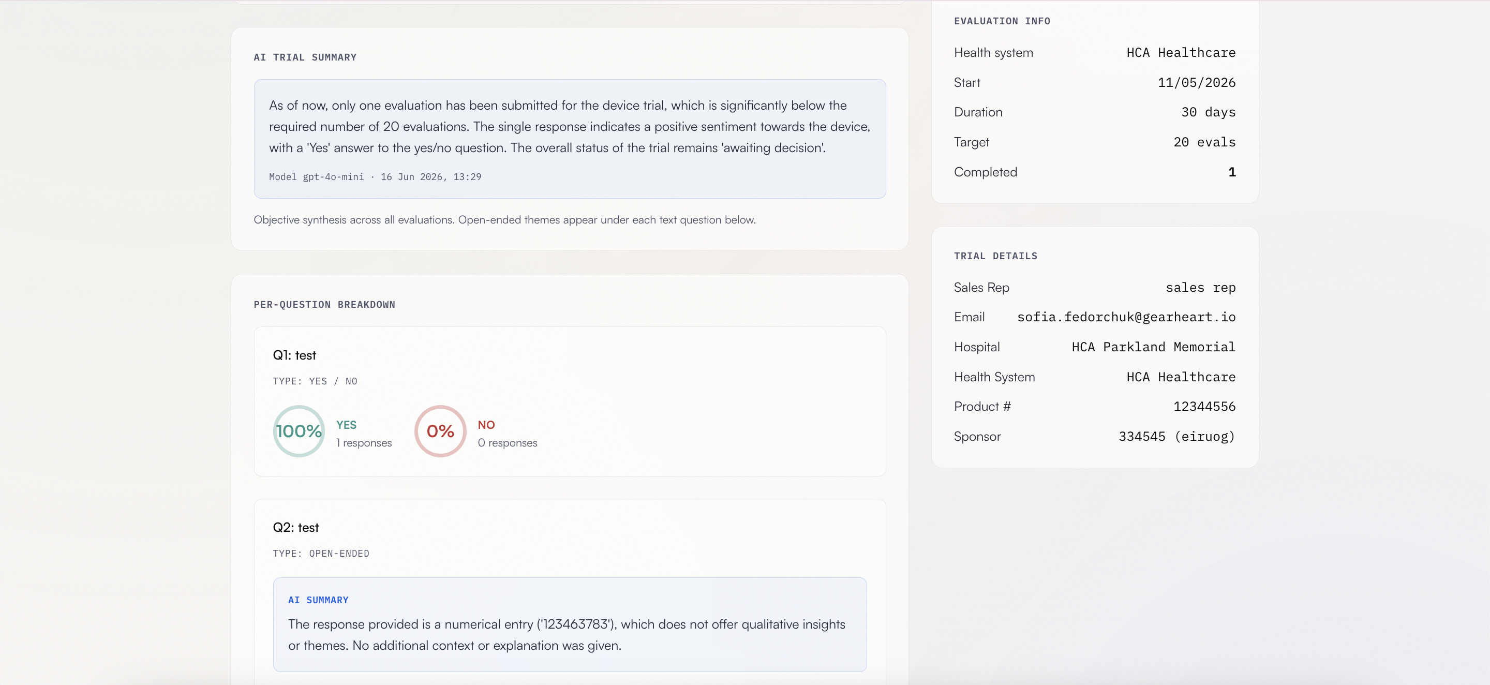Click the email 'sofia.fedorchuk@gearheart.io'

point(1126,317)
